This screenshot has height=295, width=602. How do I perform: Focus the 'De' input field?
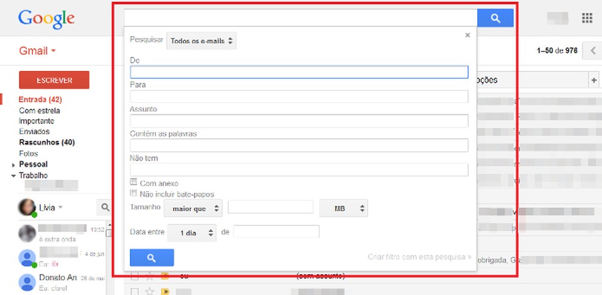(299, 72)
